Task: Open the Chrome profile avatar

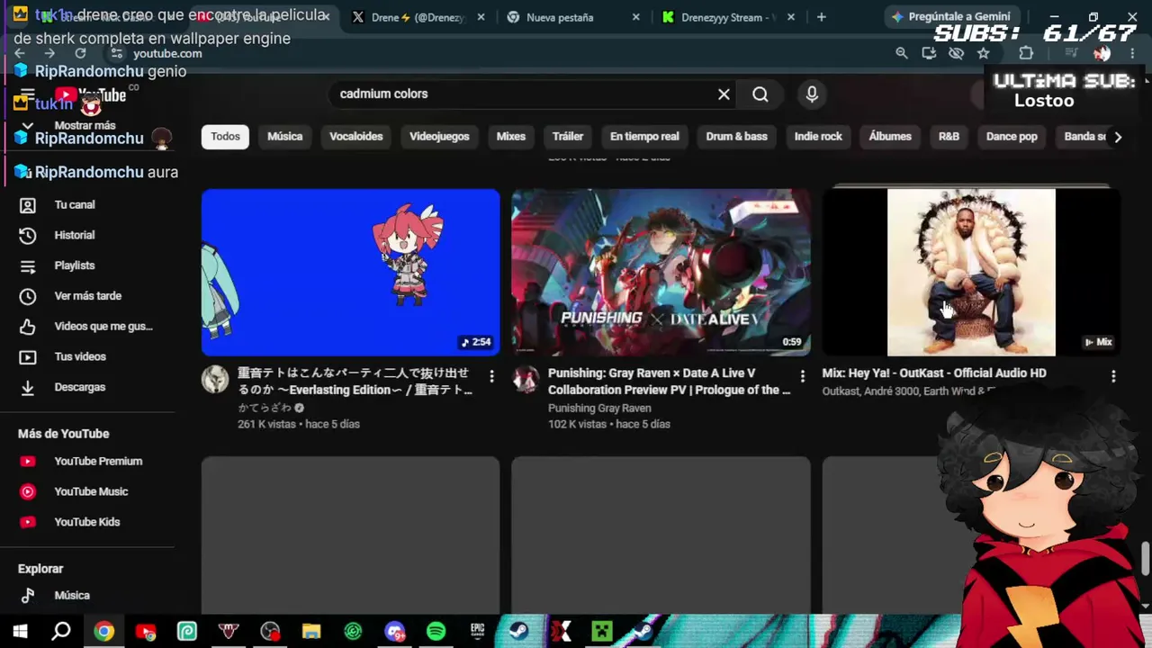Action: point(1102,53)
